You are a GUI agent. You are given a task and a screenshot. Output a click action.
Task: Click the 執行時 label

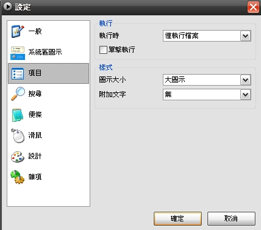point(109,36)
